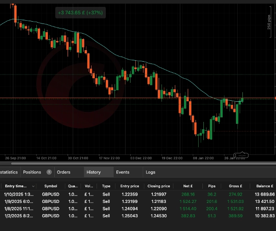Select the Orders tab
276x231 pixels.
point(63,172)
